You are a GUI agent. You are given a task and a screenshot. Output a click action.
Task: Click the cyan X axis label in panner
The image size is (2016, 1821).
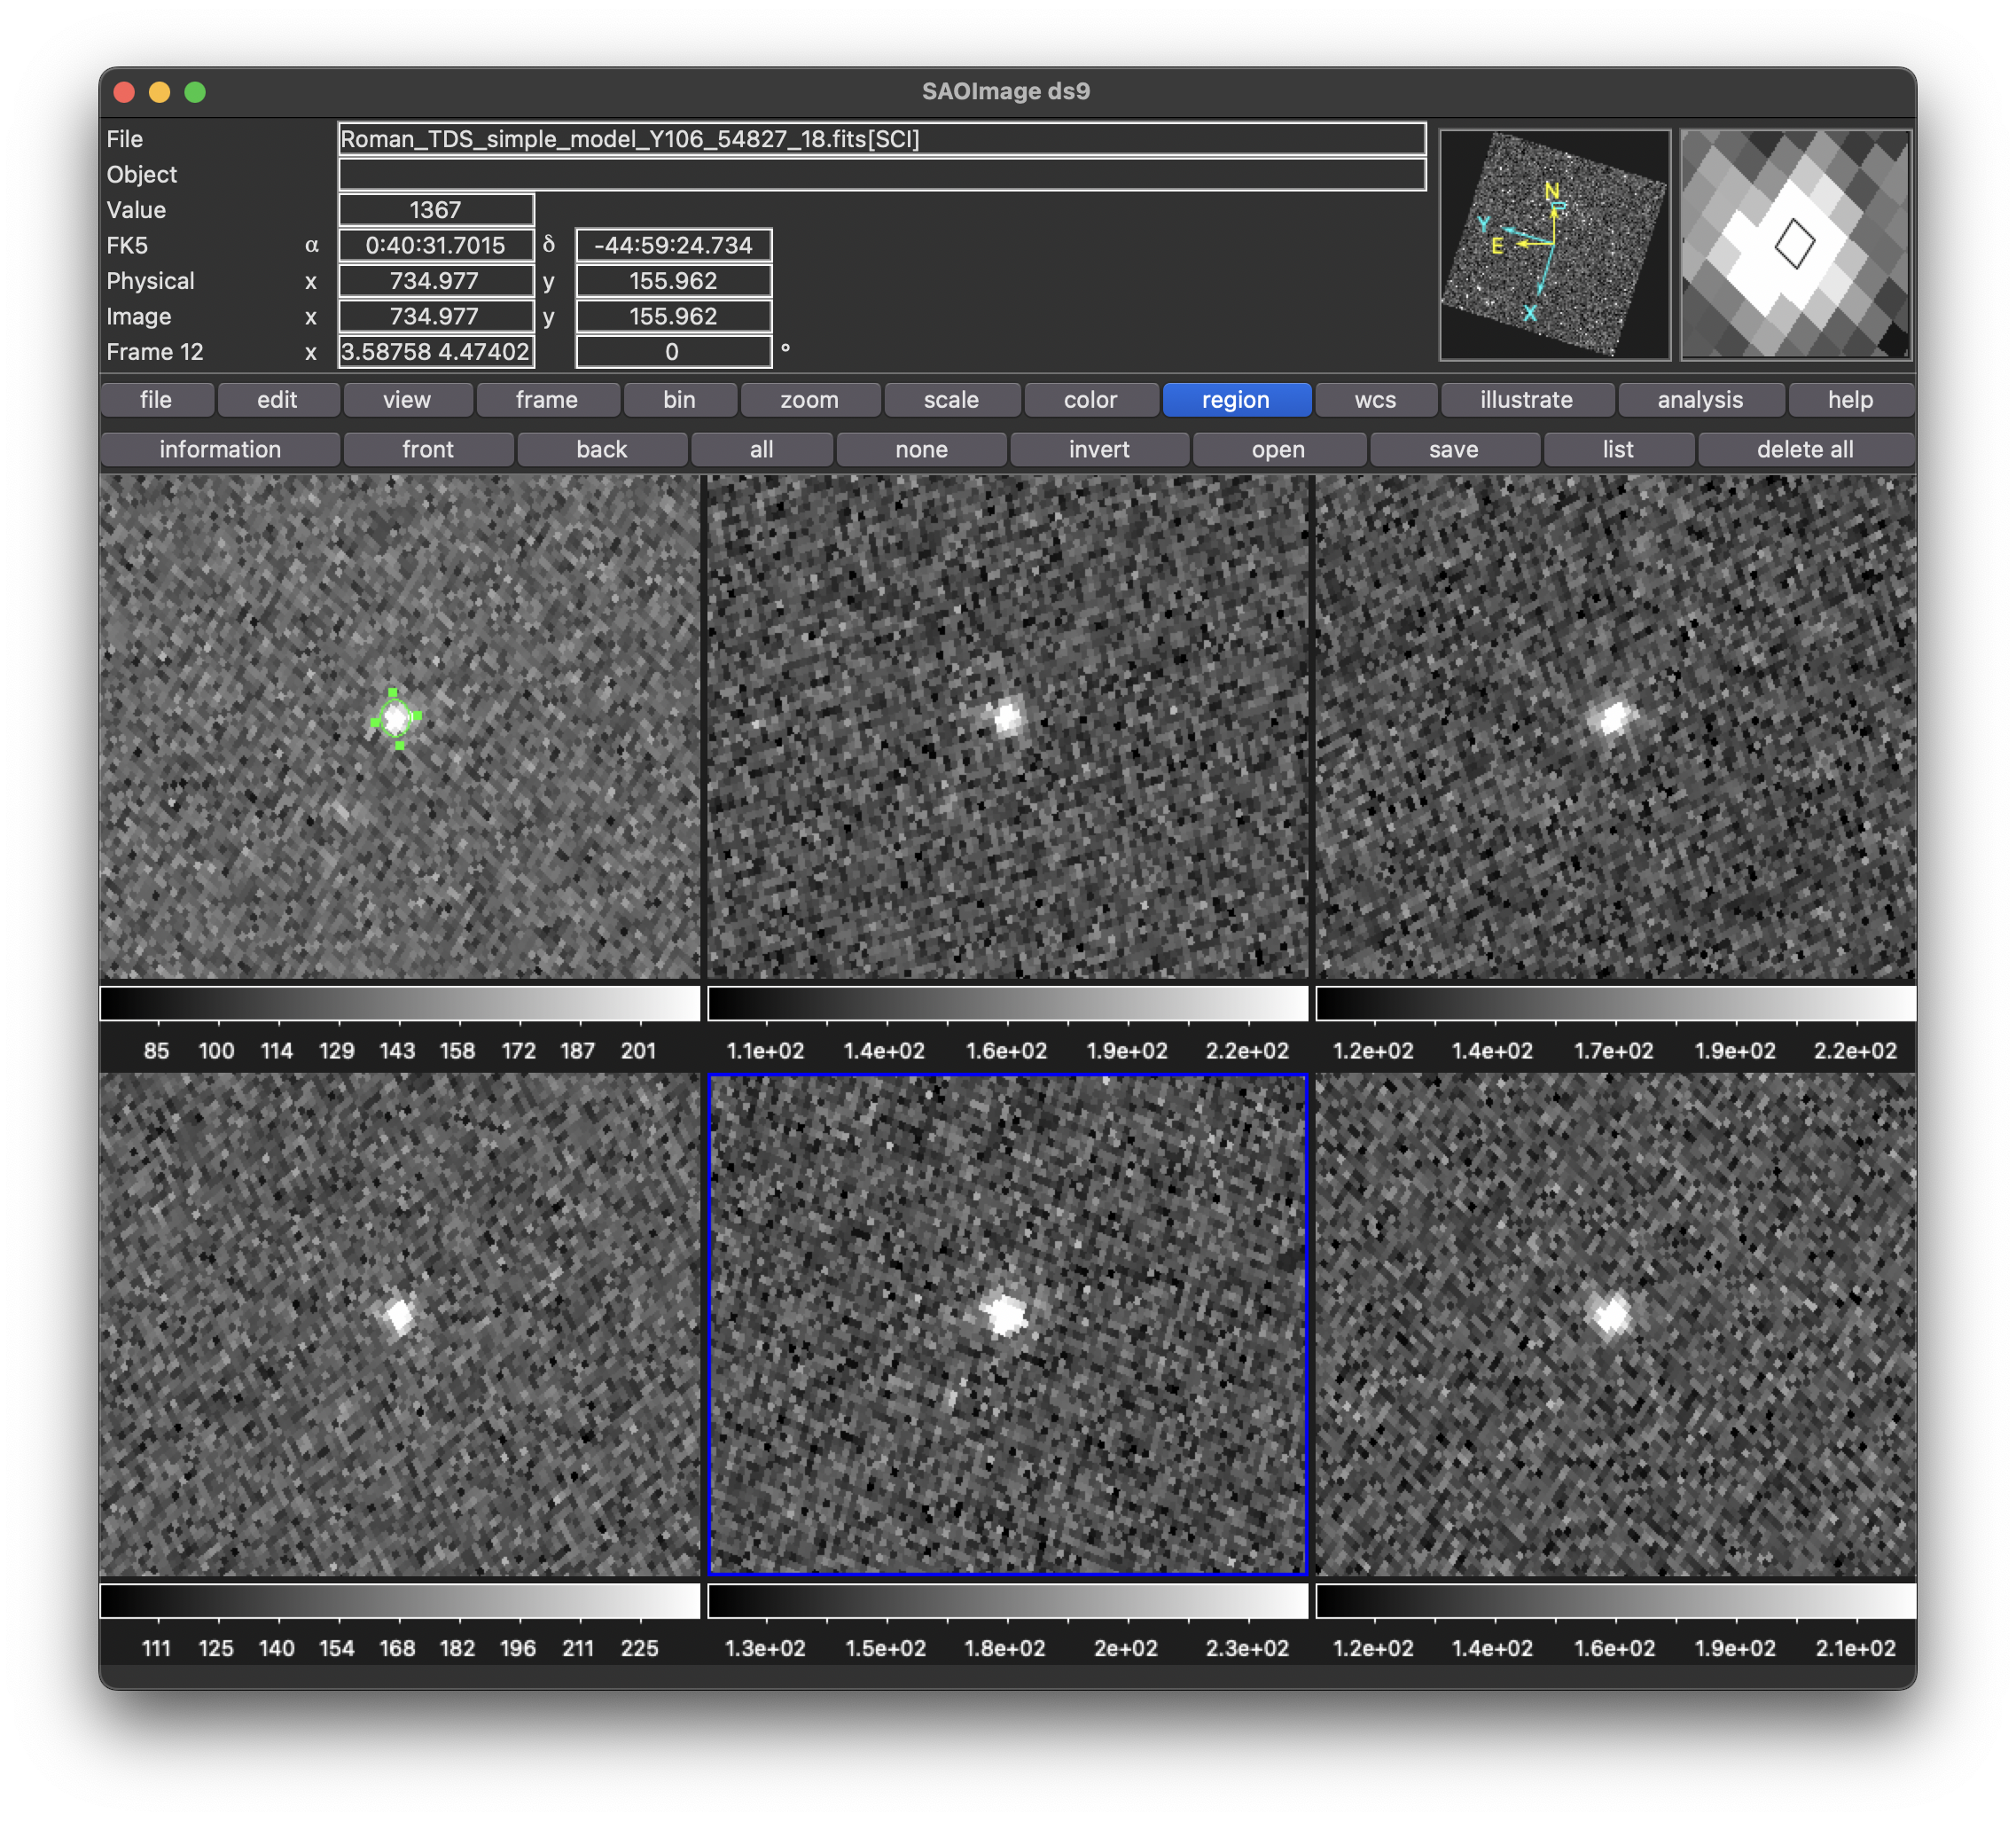(1529, 313)
